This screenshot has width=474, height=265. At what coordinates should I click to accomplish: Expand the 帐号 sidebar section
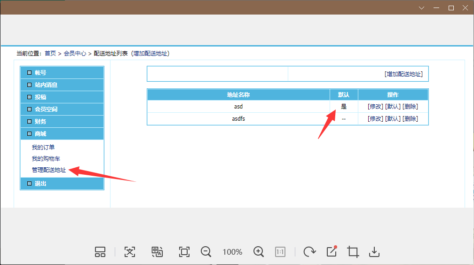coord(62,73)
